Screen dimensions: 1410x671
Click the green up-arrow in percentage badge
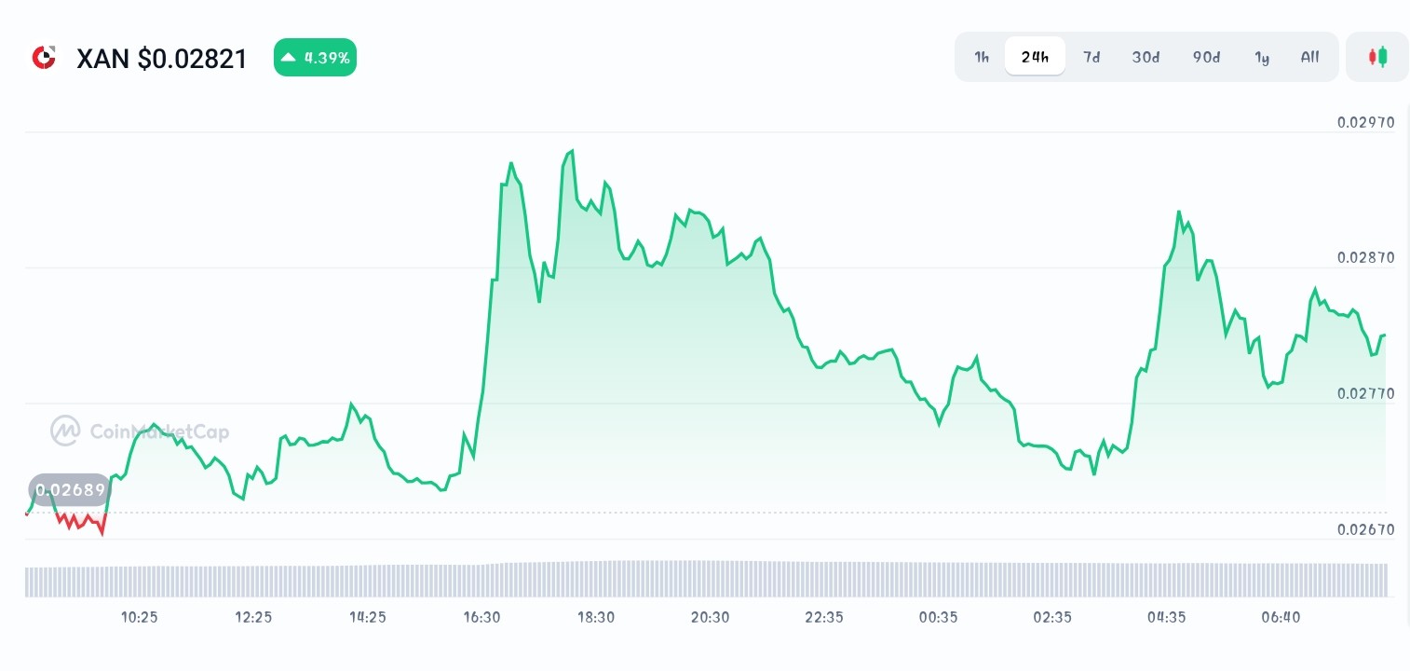(x=290, y=57)
